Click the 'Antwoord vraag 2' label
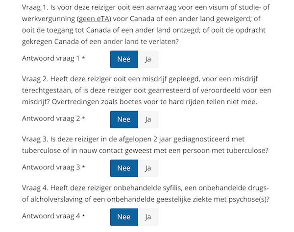The width and height of the screenshot is (294, 232). coord(51,118)
